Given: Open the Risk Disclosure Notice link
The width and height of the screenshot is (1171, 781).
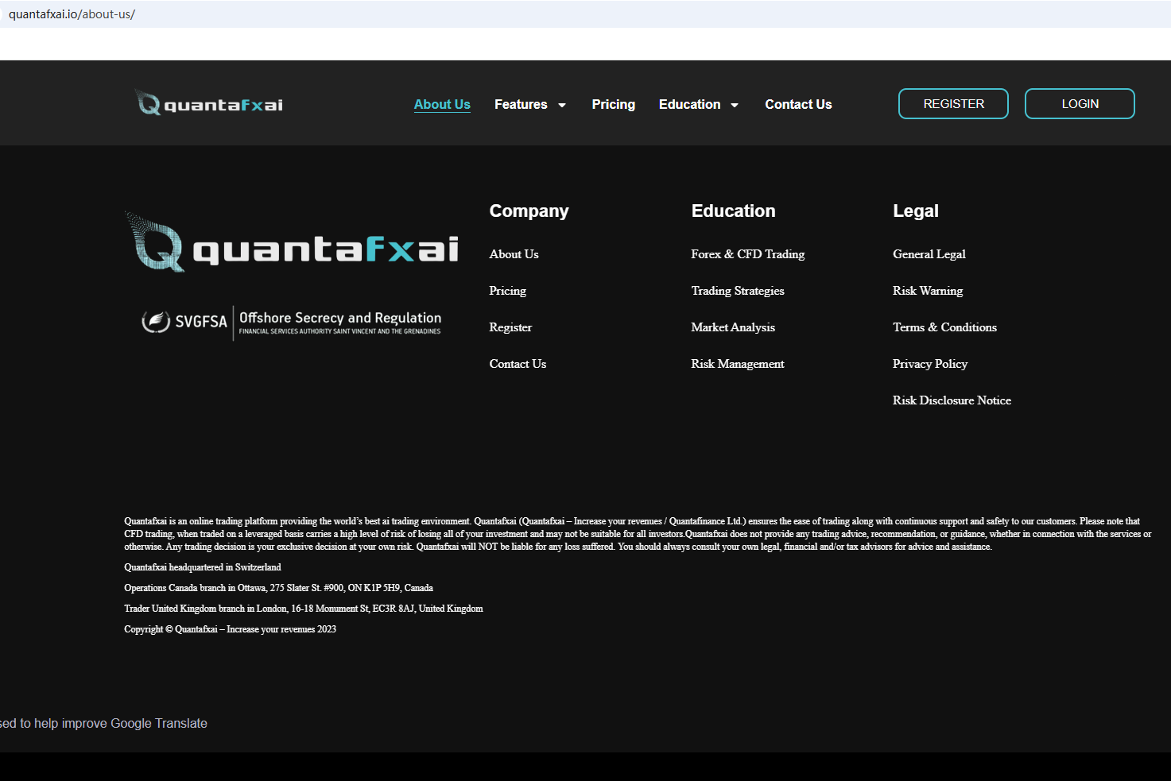Looking at the screenshot, I should [x=952, y=400].
